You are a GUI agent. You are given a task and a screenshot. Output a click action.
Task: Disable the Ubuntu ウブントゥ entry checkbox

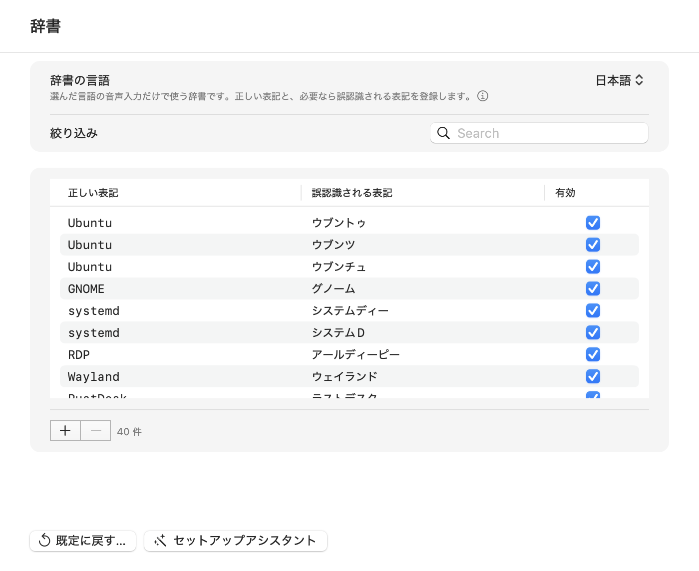click(x=593, y=223)
